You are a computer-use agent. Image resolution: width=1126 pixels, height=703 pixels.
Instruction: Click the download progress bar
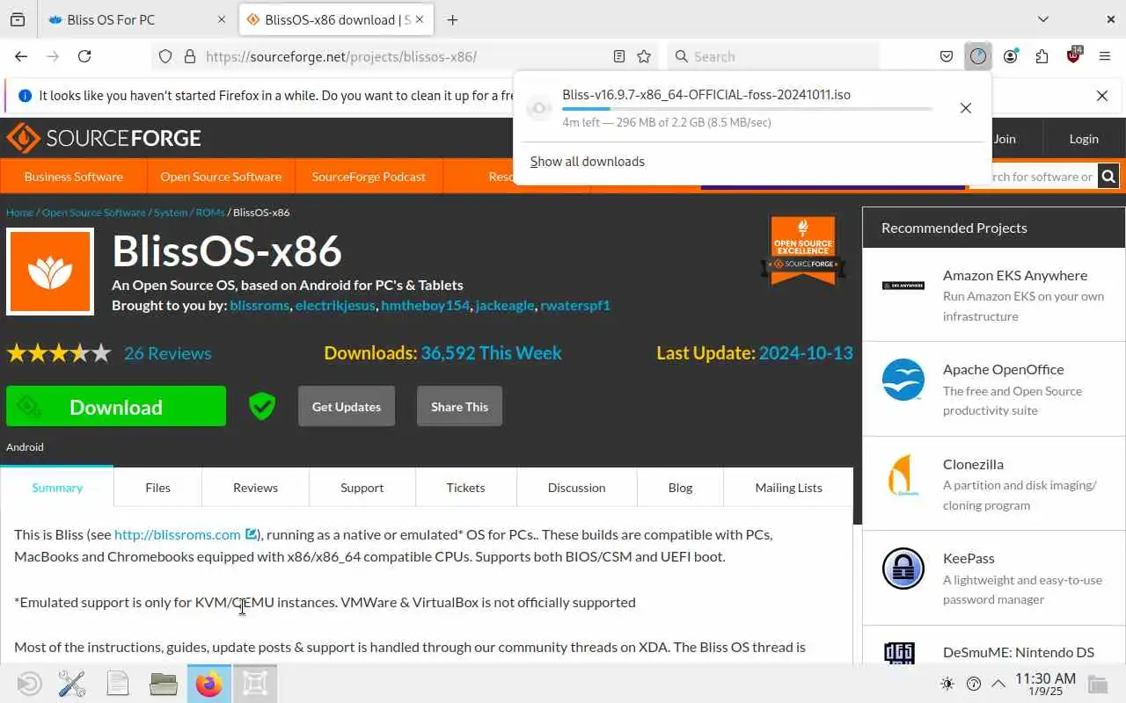748,109
